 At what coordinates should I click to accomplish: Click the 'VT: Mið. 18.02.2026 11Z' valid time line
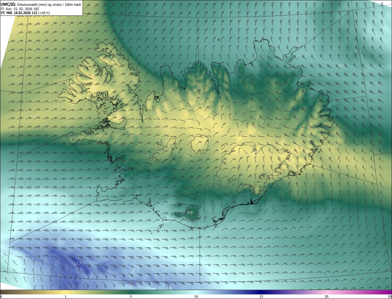[25, 13]
